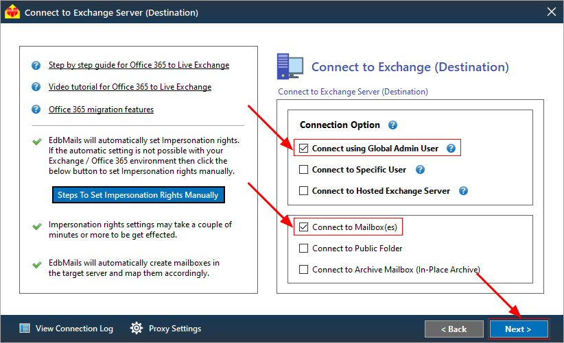This screenshot has height=343, width=564.
Task: Check Connect to Archive Mailbox option
Action: (304, 270)
